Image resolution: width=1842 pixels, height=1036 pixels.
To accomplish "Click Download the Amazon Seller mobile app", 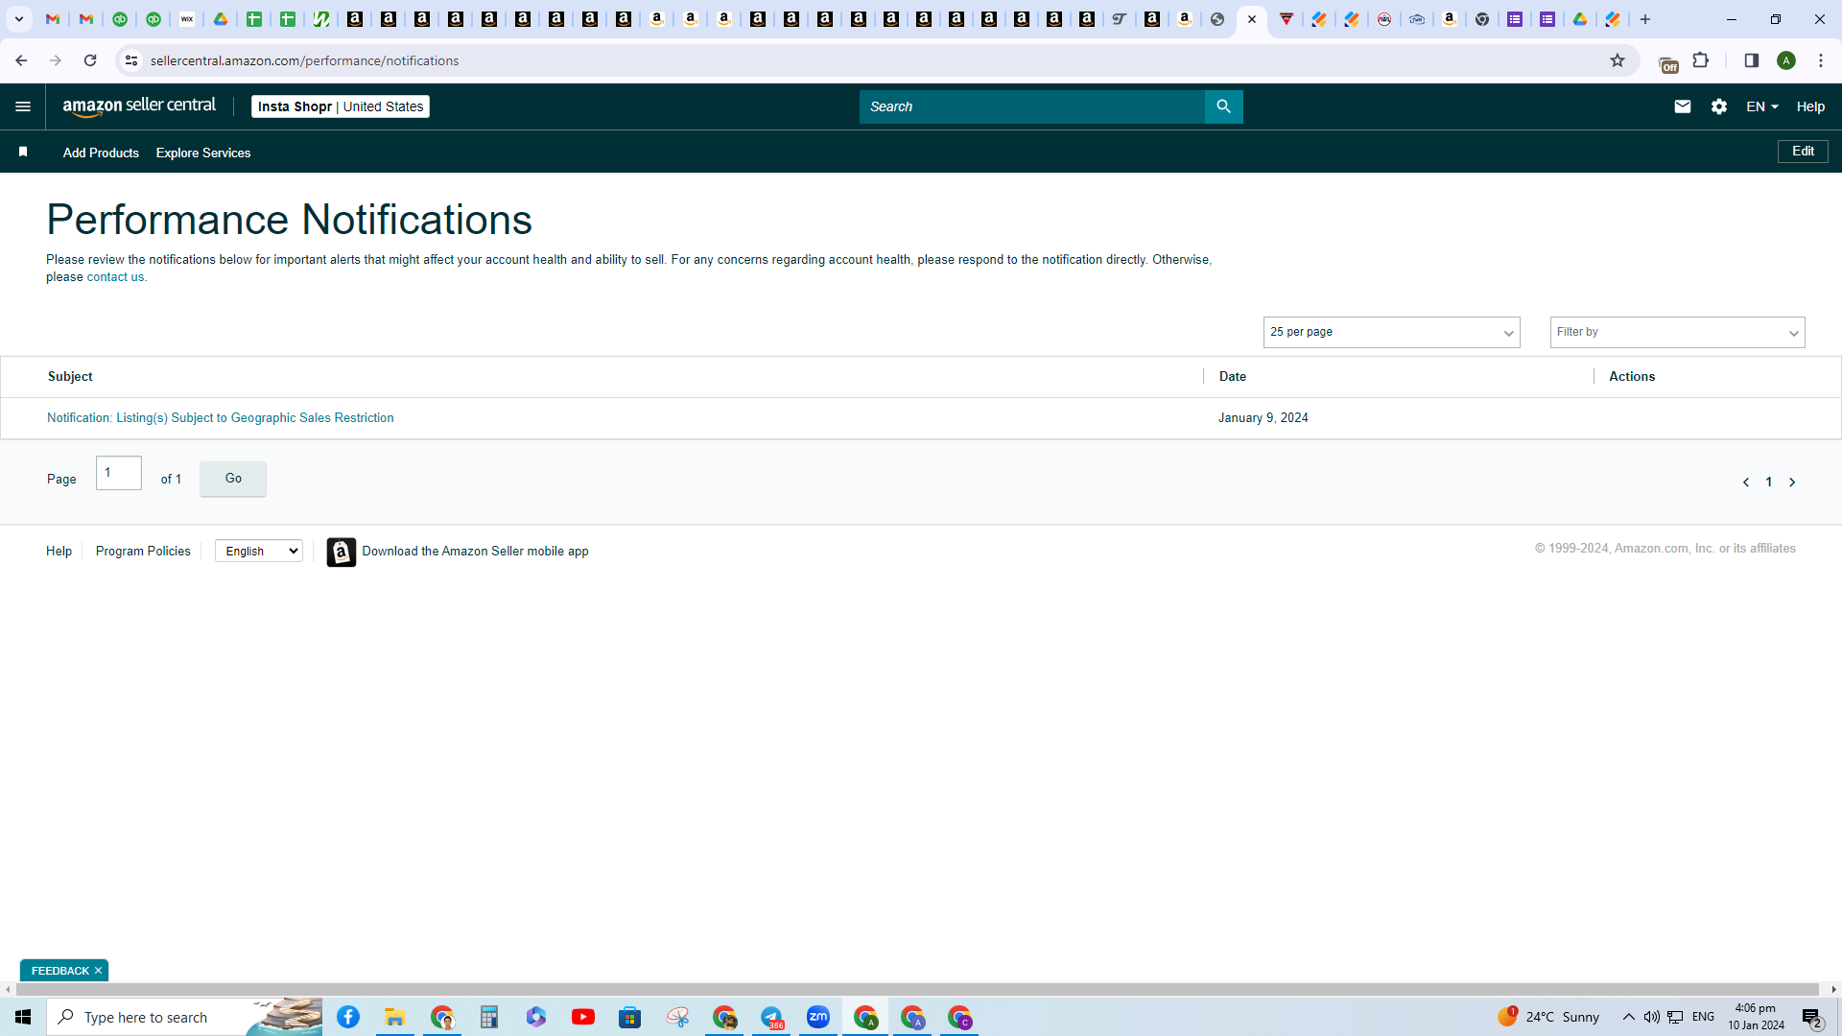I will [x=475, y=551].
